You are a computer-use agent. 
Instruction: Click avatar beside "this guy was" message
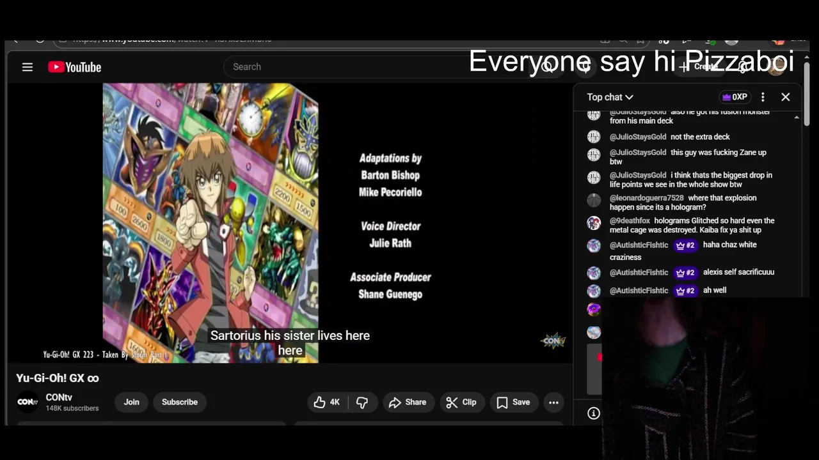pyautogui.click(x=594, y=154)
